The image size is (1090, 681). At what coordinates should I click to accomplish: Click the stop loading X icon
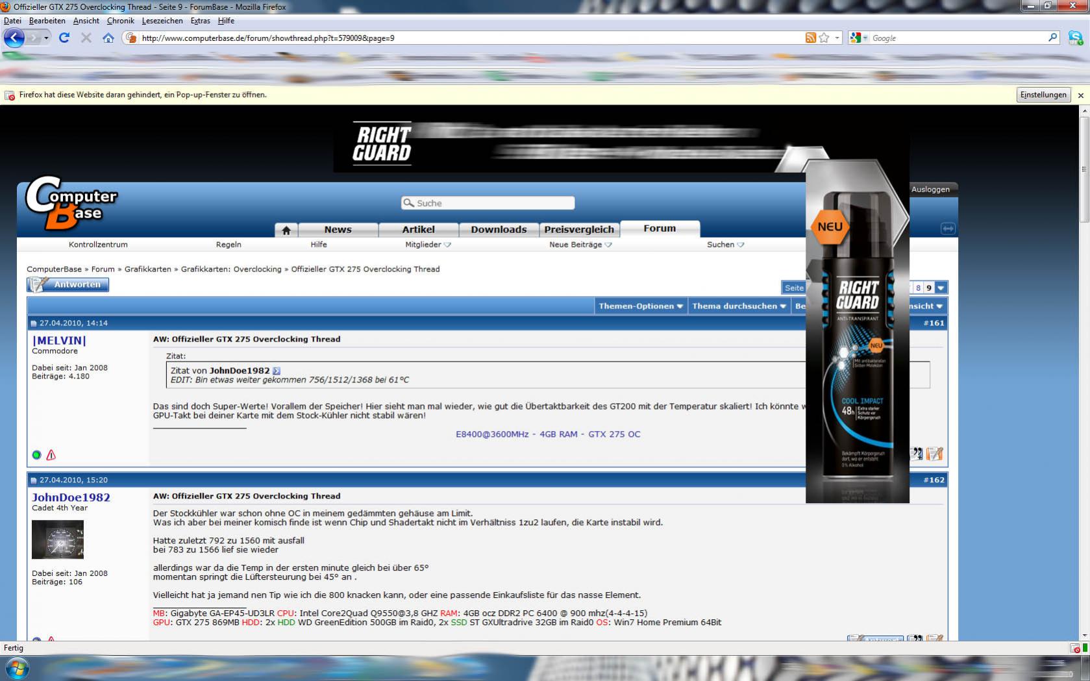(x=86, y=38)
